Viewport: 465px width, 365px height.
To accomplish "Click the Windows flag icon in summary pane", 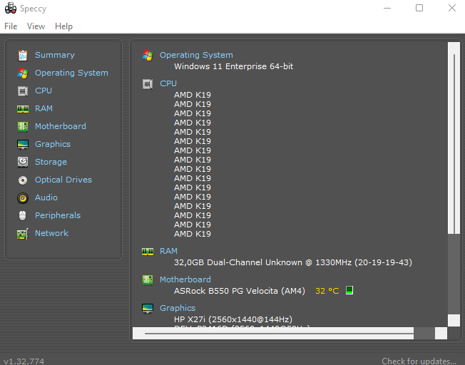I will point(148,55).
